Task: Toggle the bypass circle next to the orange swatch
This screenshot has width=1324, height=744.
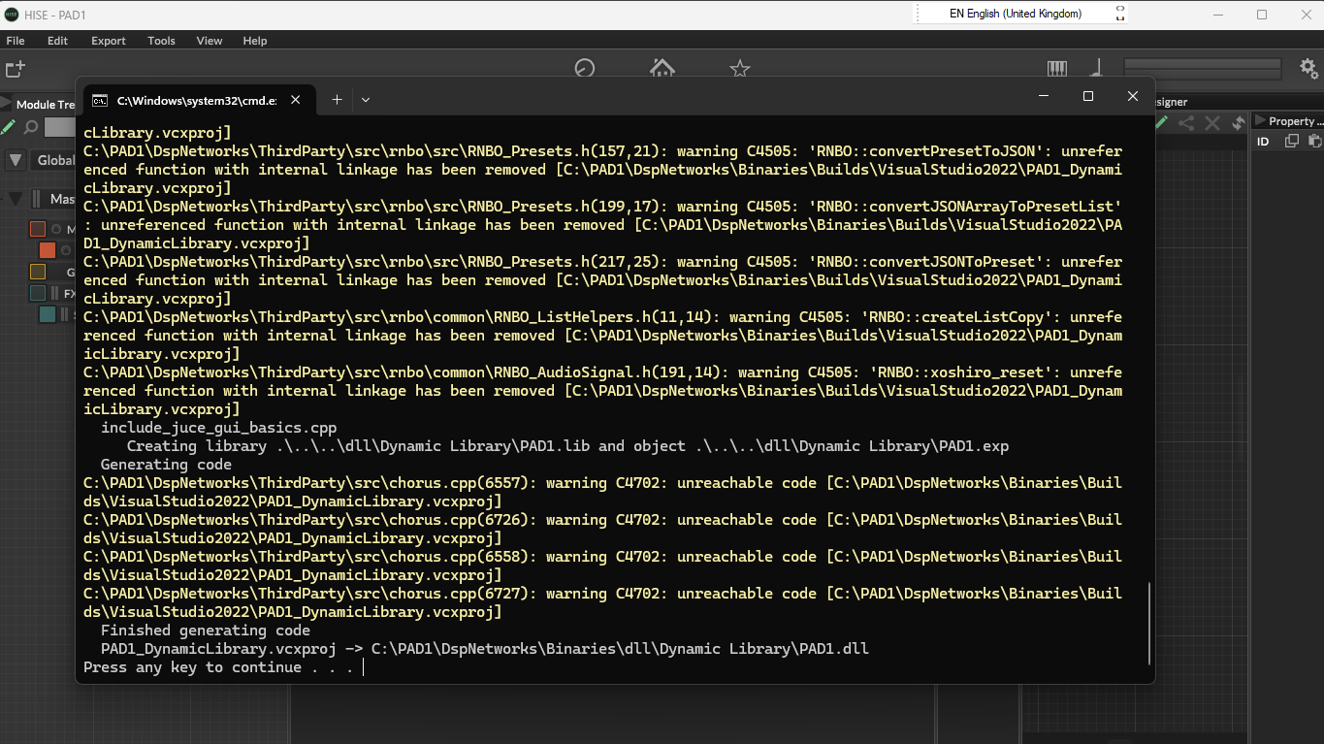Action: (66, 250)
